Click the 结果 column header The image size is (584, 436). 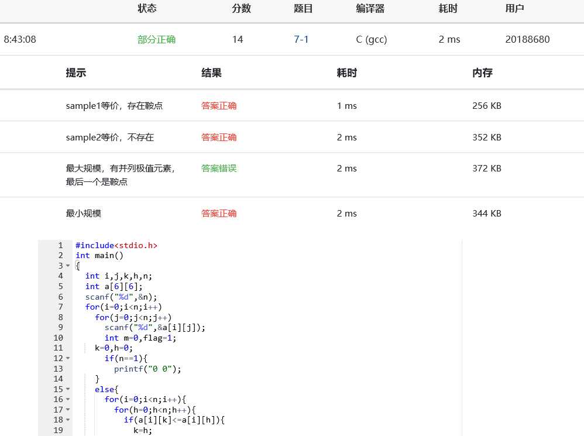pyautogui.click(x=212, y=73)
